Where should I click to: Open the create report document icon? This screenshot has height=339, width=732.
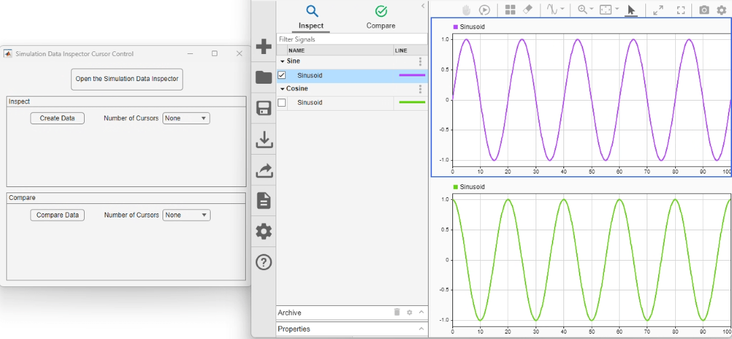click(263, 201)
